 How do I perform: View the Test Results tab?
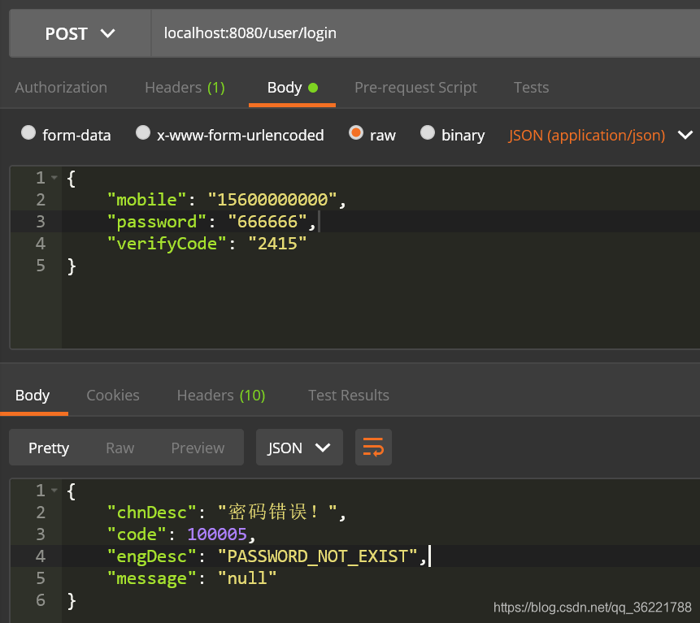click(x=349, y=395)
